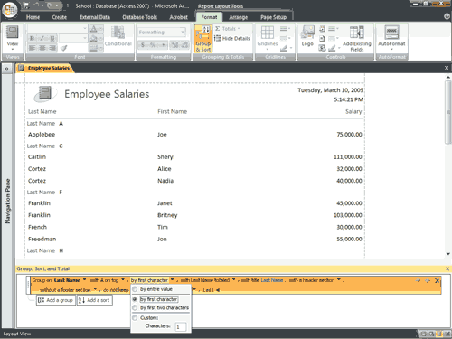Switch to the Create ribbon tab

tap(59, 17)
